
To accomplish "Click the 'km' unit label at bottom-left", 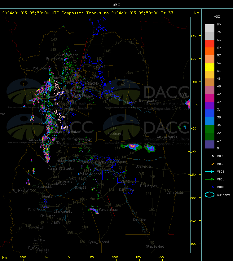I will 5,258.
